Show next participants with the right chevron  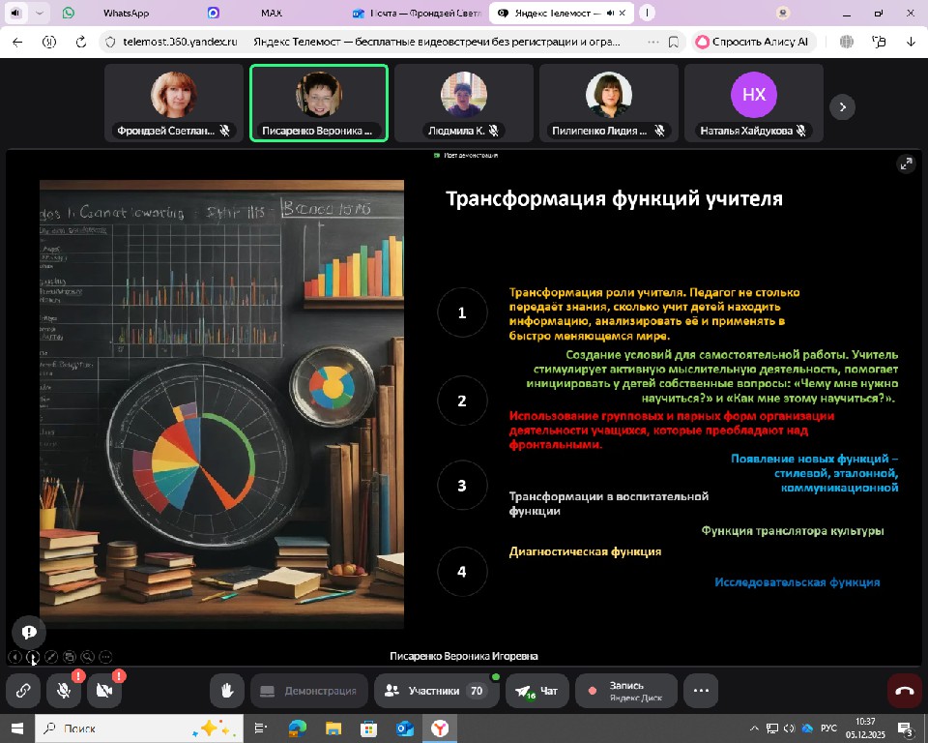click(x=842, y=107)
